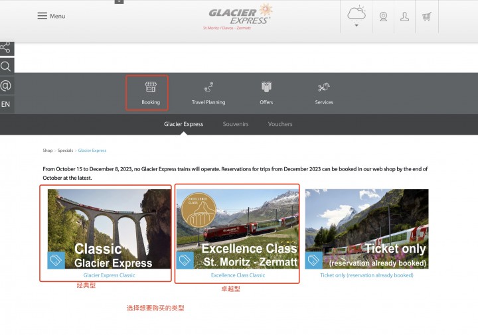Switch to the Vouchers tab
The height and width of the screenshot is (335, 478).
click(280, 124)
